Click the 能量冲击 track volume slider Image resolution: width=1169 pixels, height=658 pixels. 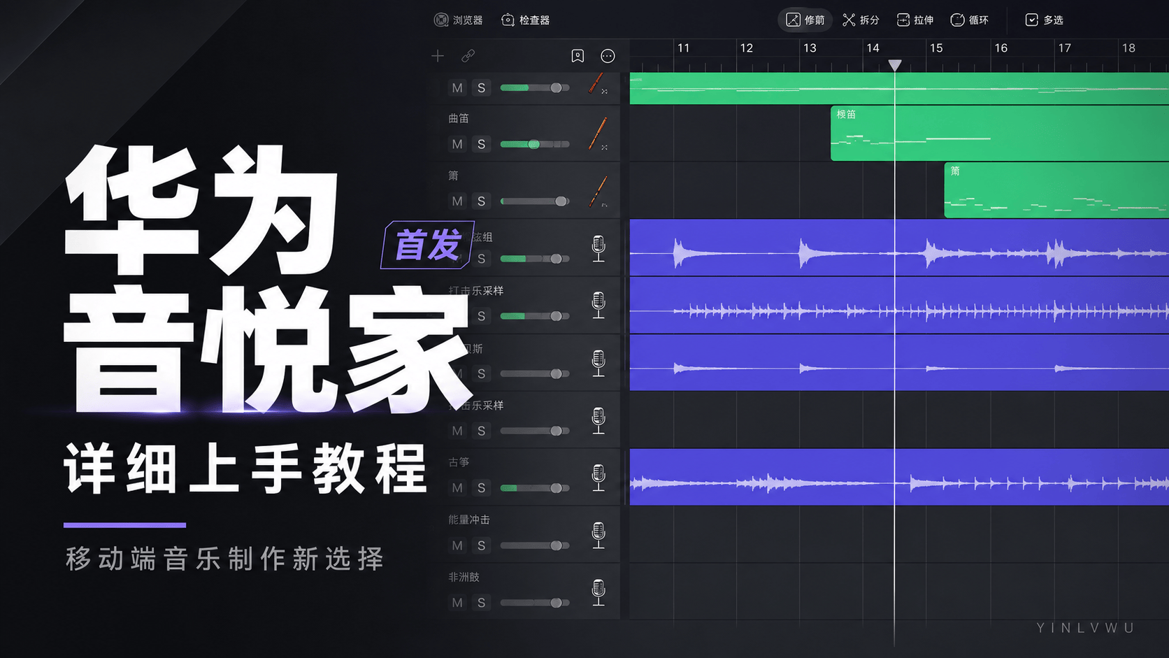tap(535, 545)
